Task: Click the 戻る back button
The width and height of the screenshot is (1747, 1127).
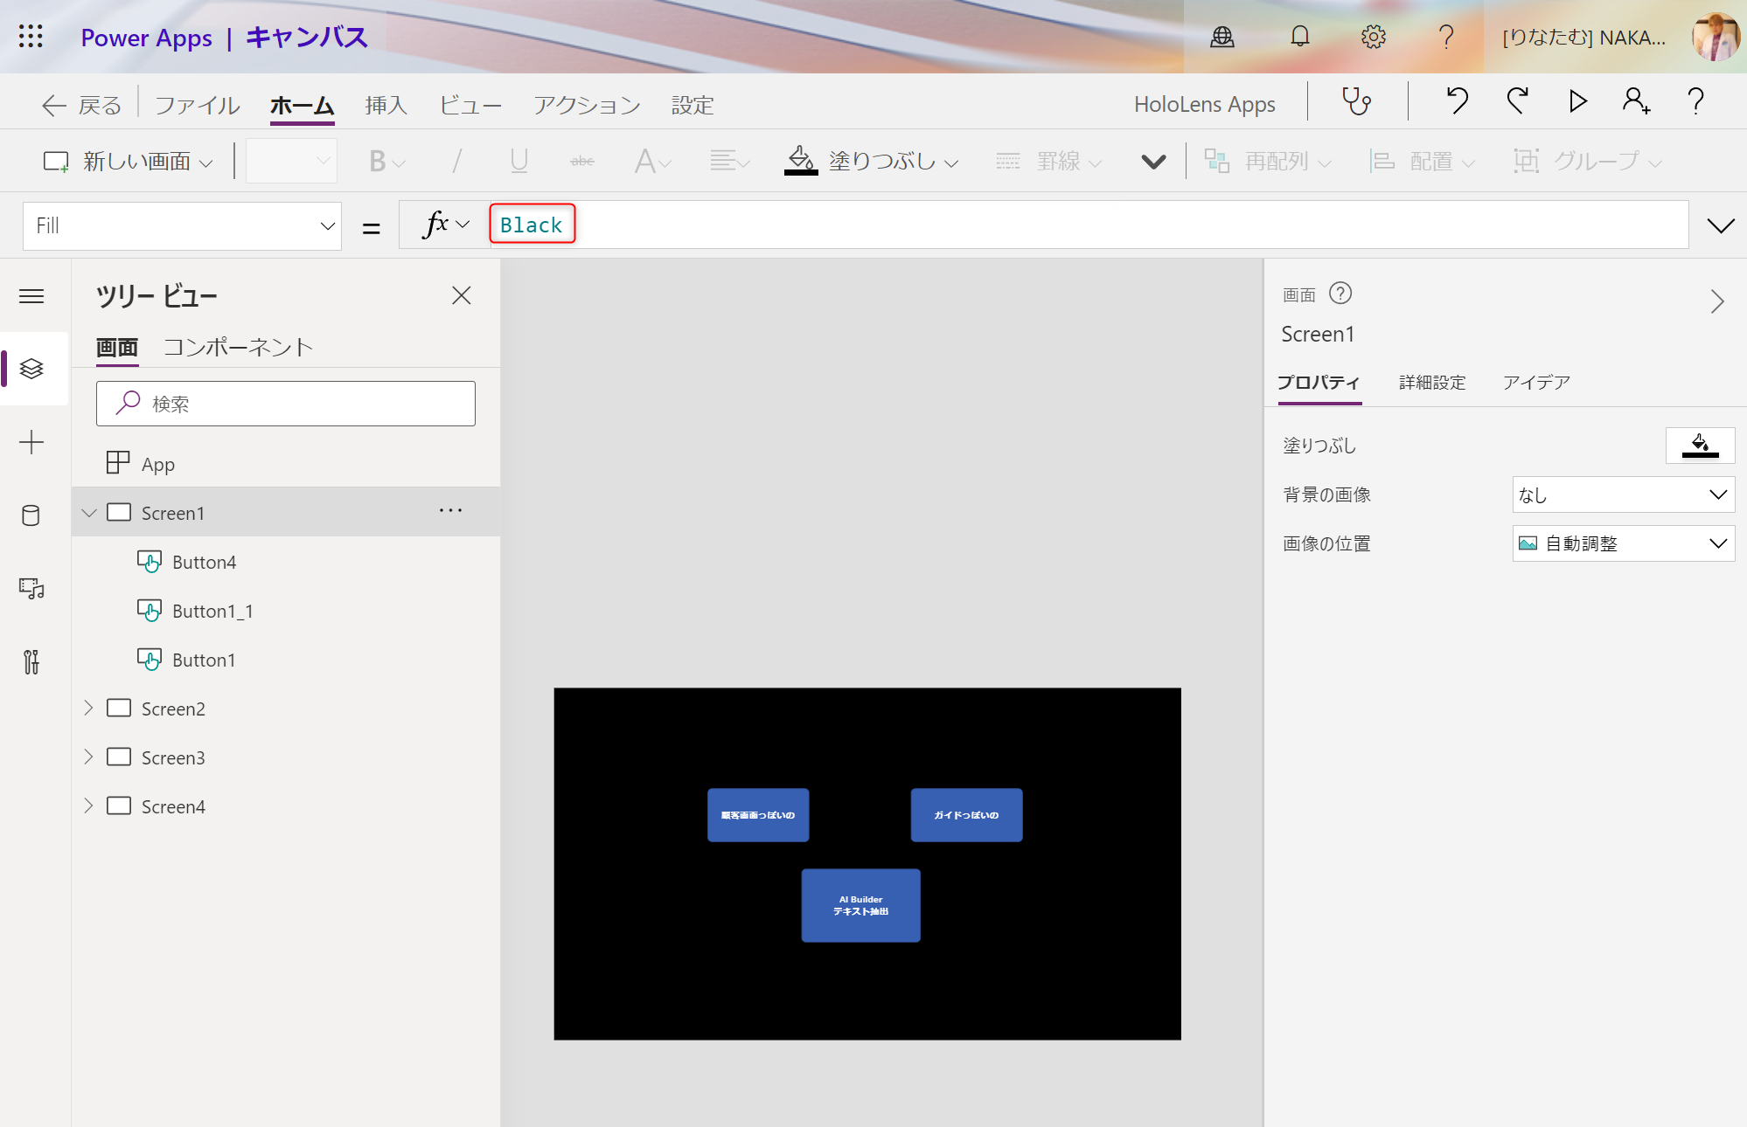Action: [81, 106]
